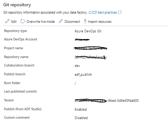Select the Enabled publish value

[x=81, y=110]
